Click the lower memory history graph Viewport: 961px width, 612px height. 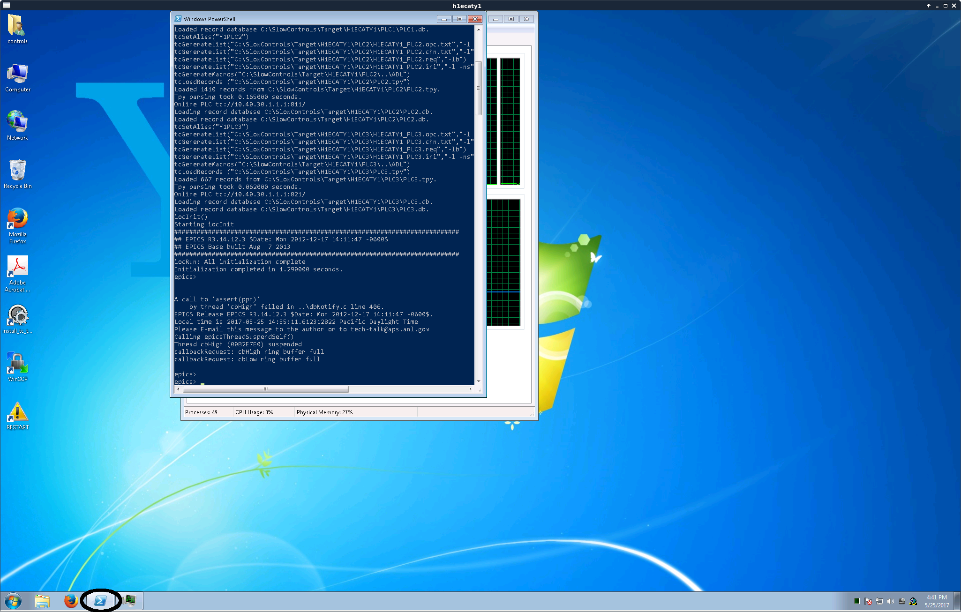point(503,262)
